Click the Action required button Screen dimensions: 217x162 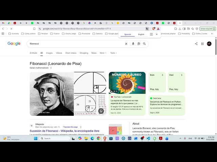[x=208, y=29]
